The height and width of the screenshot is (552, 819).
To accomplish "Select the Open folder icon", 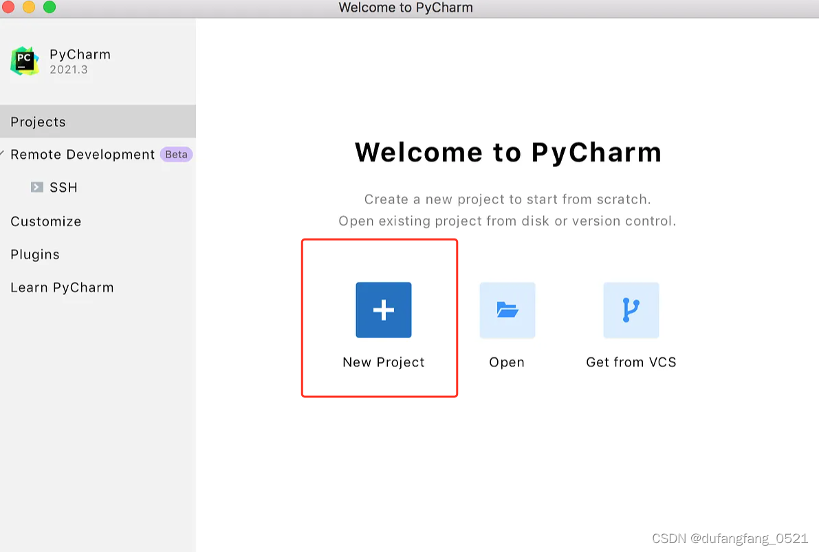I will coord(507,310).
